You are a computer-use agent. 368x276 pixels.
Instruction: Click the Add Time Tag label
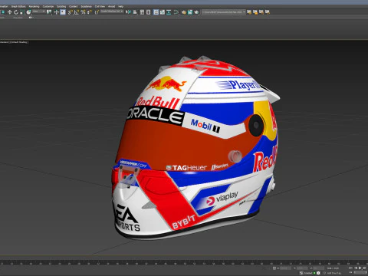click(x=333, y=273)
